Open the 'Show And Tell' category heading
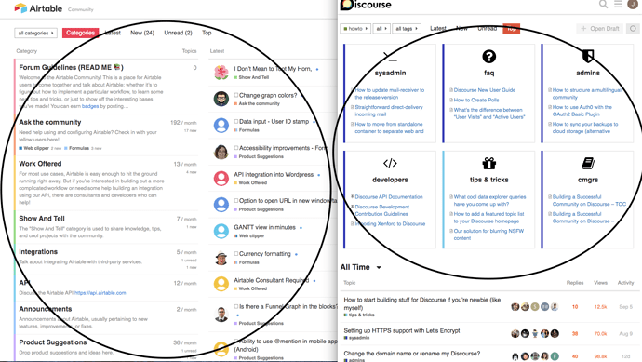The image size is (642, 362). [42, 219]
